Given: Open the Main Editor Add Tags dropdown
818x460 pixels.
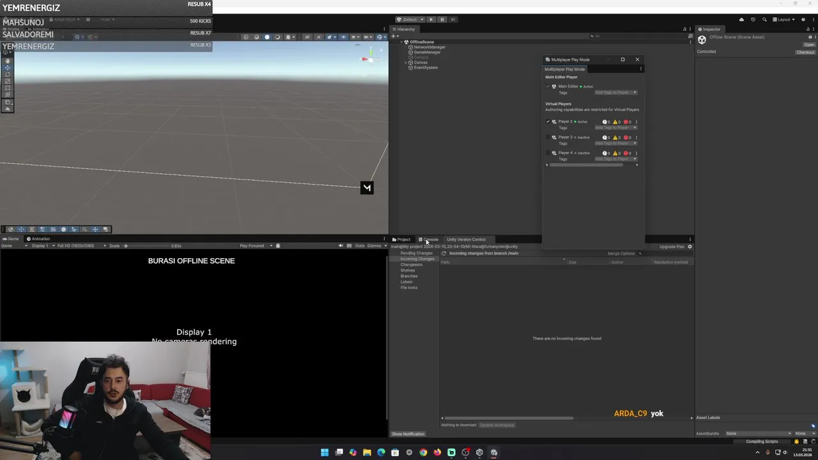Looking at the screenshot, I should click(x=615, y=93).
